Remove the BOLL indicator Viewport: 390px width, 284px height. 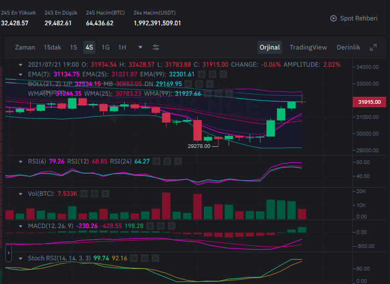pos(210,84)
